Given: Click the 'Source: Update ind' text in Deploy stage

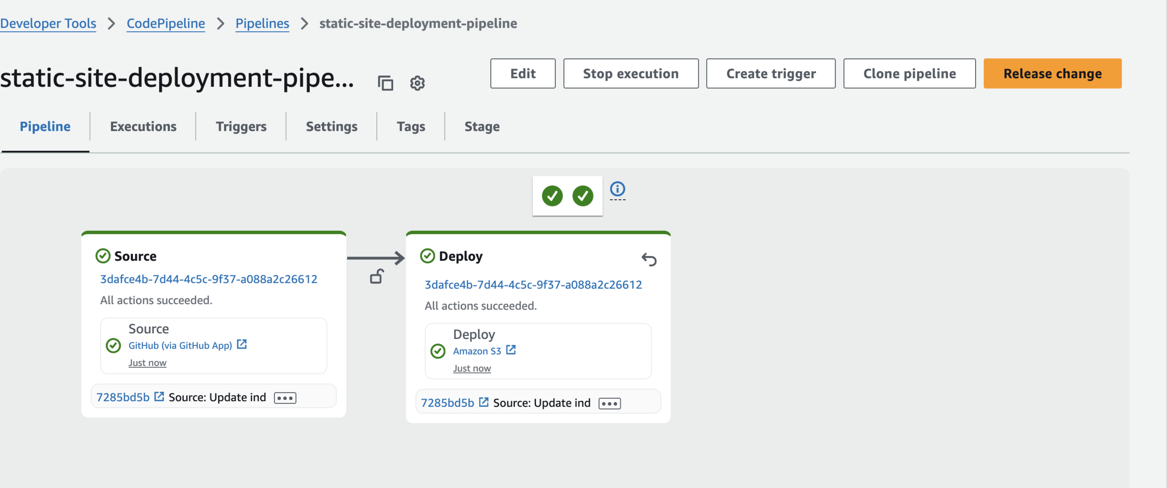Looking at the screenshot, I should (542, 403).
